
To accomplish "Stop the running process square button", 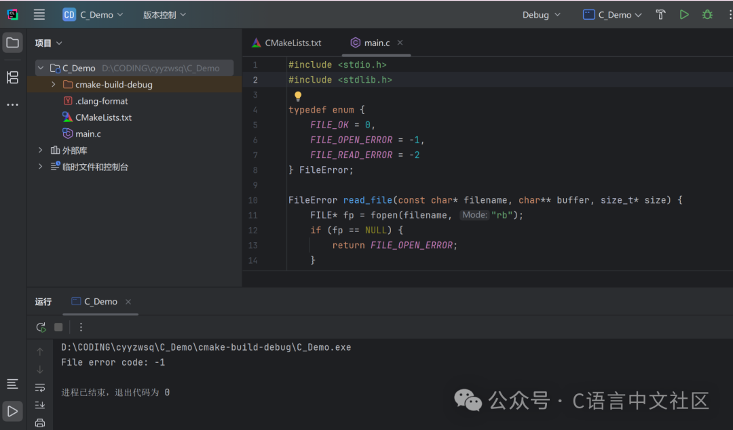I will (x=58, y=327).
